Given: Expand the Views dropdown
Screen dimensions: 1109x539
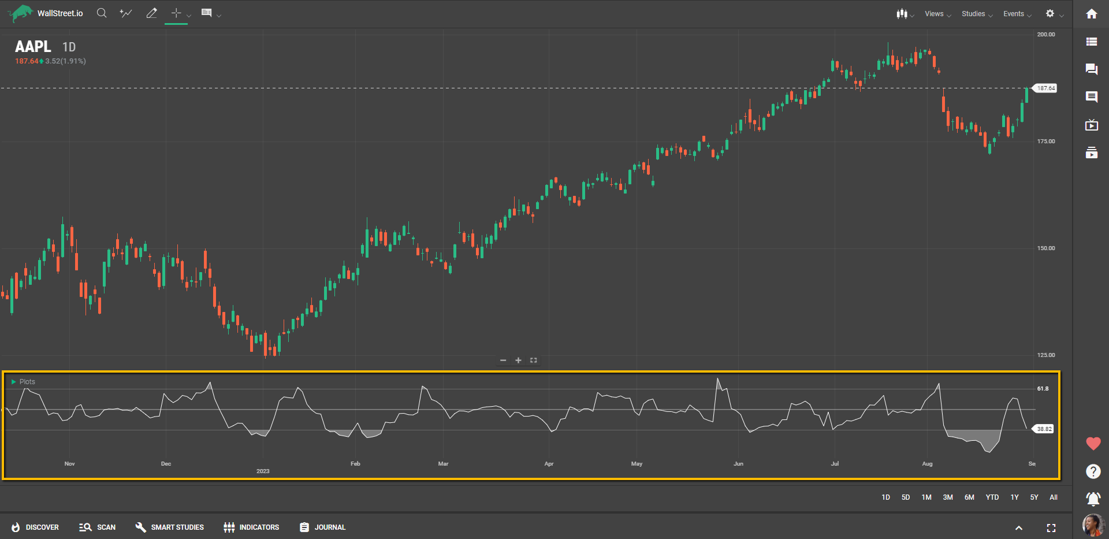Looking at the screenshot, I should (937, 14).
